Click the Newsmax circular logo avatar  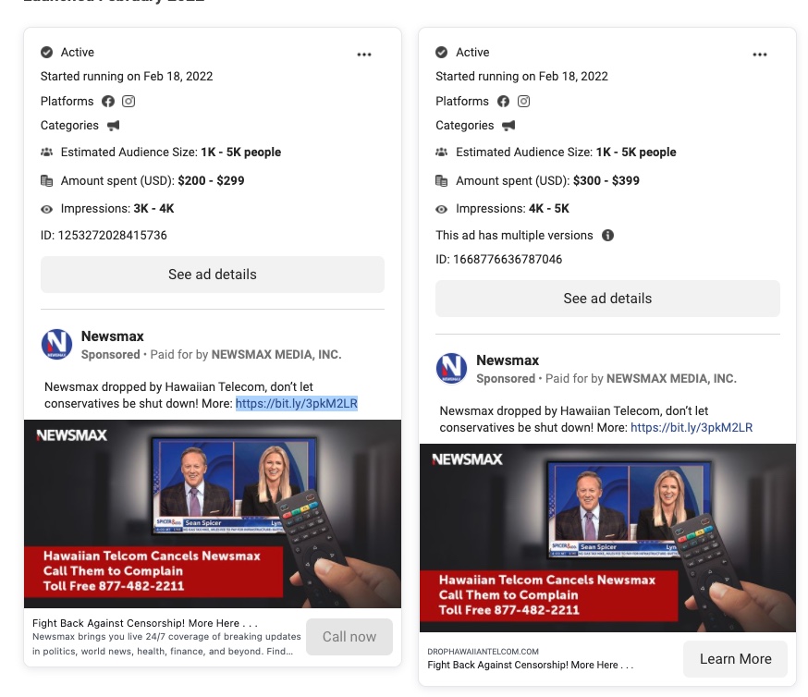57,344
